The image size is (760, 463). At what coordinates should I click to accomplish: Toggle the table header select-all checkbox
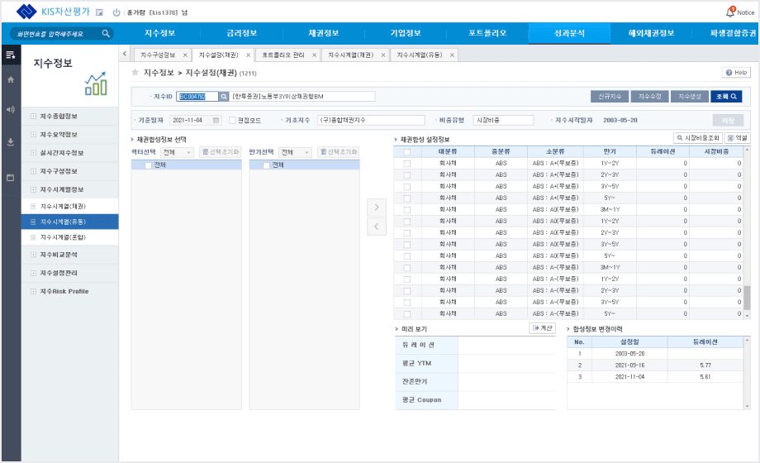pos(407,152)
